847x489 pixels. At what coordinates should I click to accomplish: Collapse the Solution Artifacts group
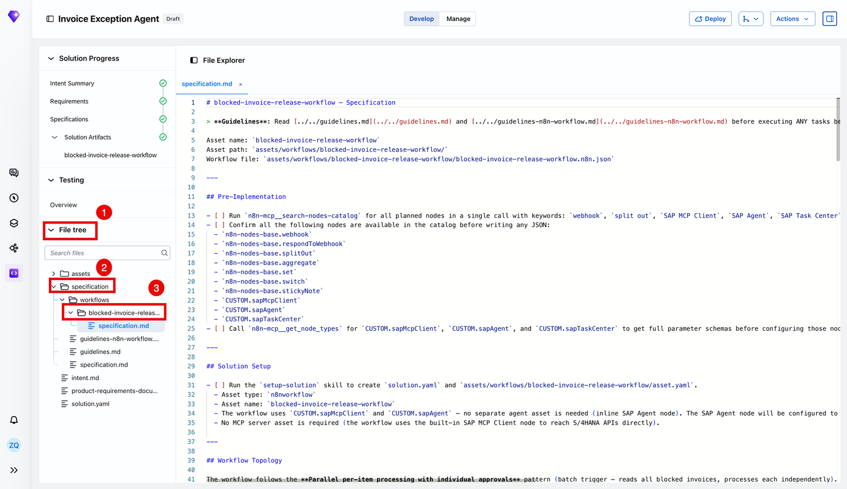click(55, 137)
